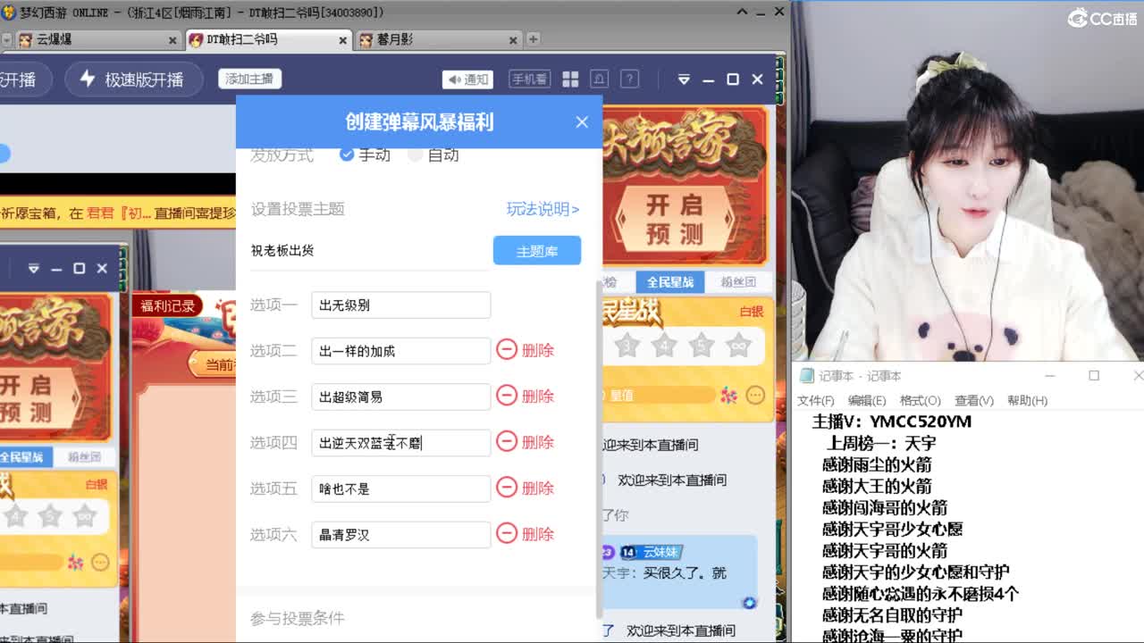Screen dimensions: 1144x643
Task: Click the star value progress bar
Action: point(661,395)
